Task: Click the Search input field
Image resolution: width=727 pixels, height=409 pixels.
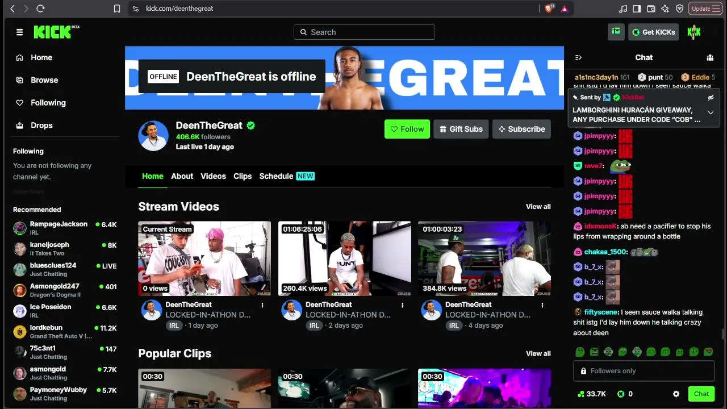Action: [364, 32]
